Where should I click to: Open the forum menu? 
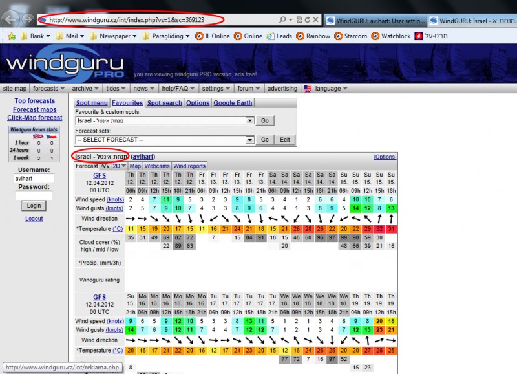click(x=249, y=89)
